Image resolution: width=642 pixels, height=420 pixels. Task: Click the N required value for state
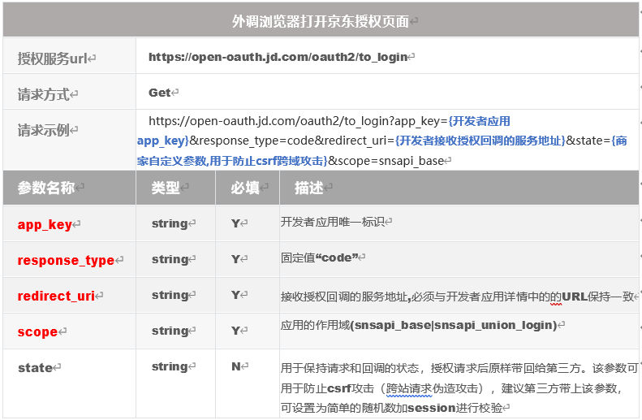[236, 367]
